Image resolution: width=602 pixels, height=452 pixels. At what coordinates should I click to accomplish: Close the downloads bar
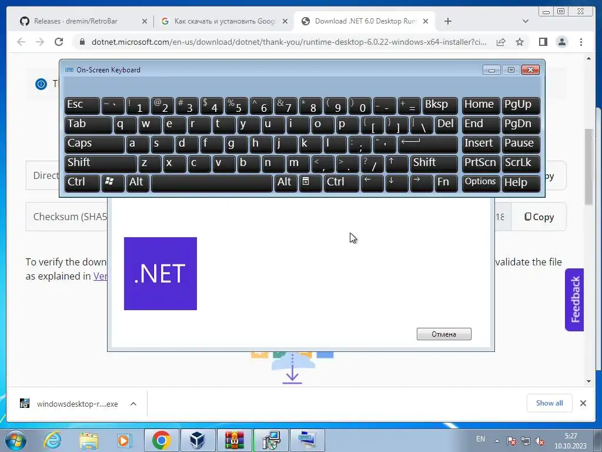[583, 403]
